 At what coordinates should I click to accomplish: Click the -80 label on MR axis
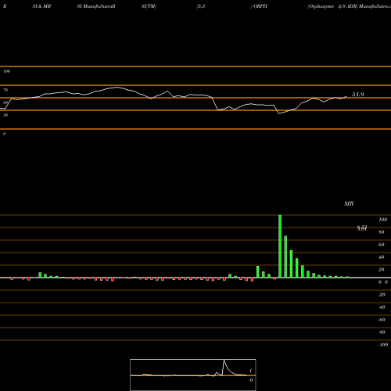(382, 332)
